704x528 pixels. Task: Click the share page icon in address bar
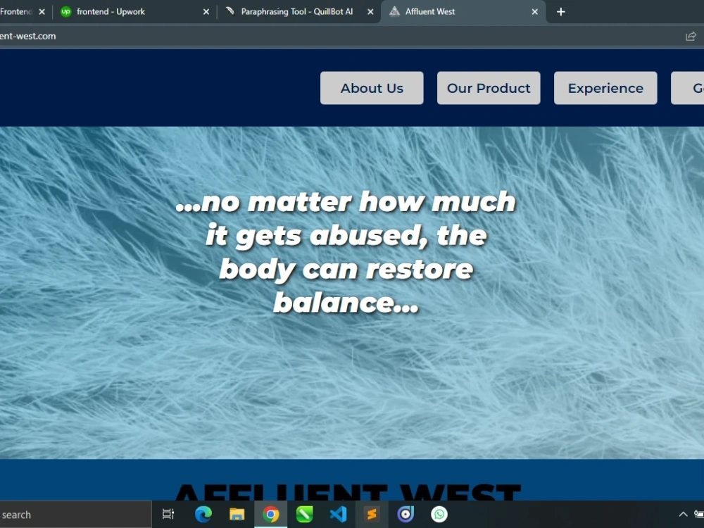pyautogui.click(x=691, y=37)
